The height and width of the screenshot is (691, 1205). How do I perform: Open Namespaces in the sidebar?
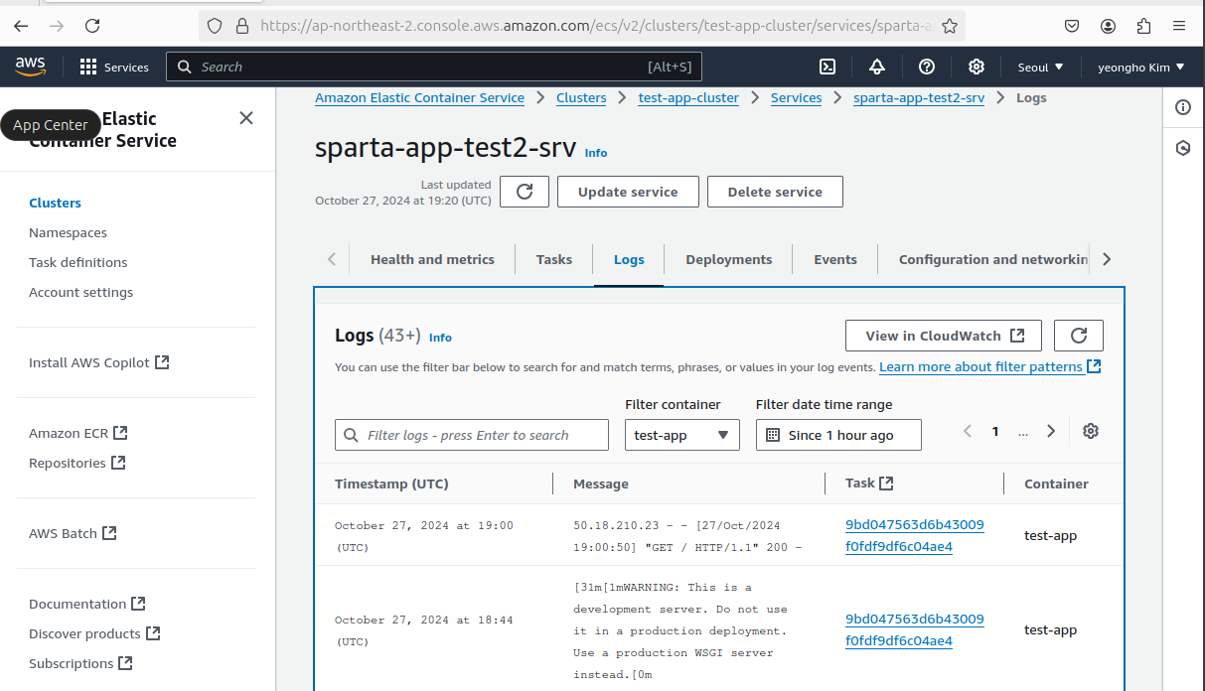[68, 232]
